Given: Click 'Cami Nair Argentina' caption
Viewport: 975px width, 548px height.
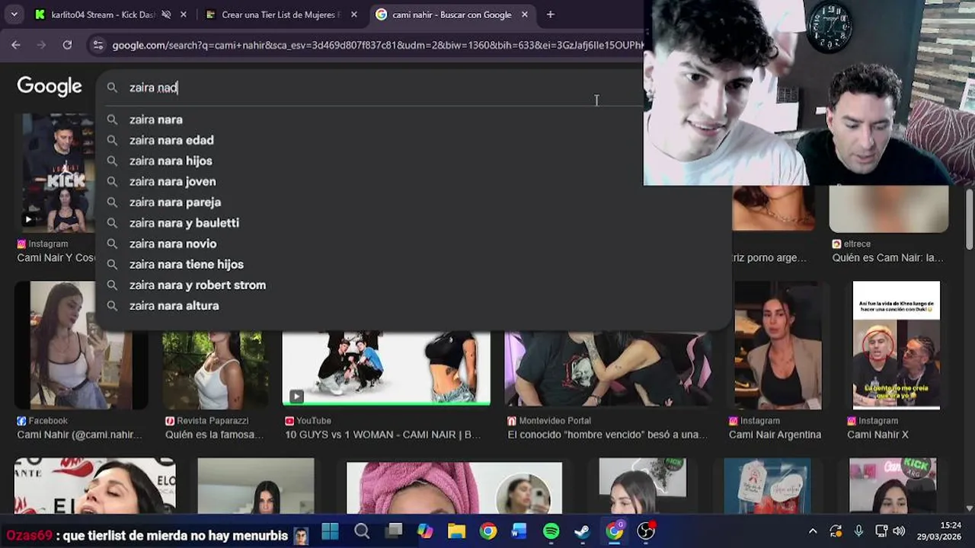Looking at the screenshot, I should click(x=775, y=435).
